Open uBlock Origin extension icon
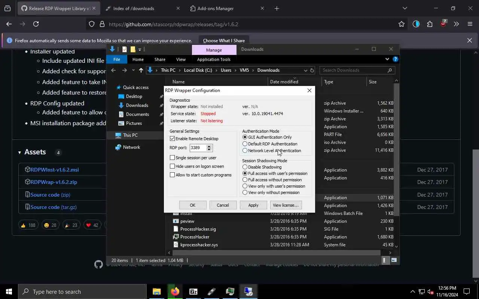 pyautogui.click(x=443, y=23)
